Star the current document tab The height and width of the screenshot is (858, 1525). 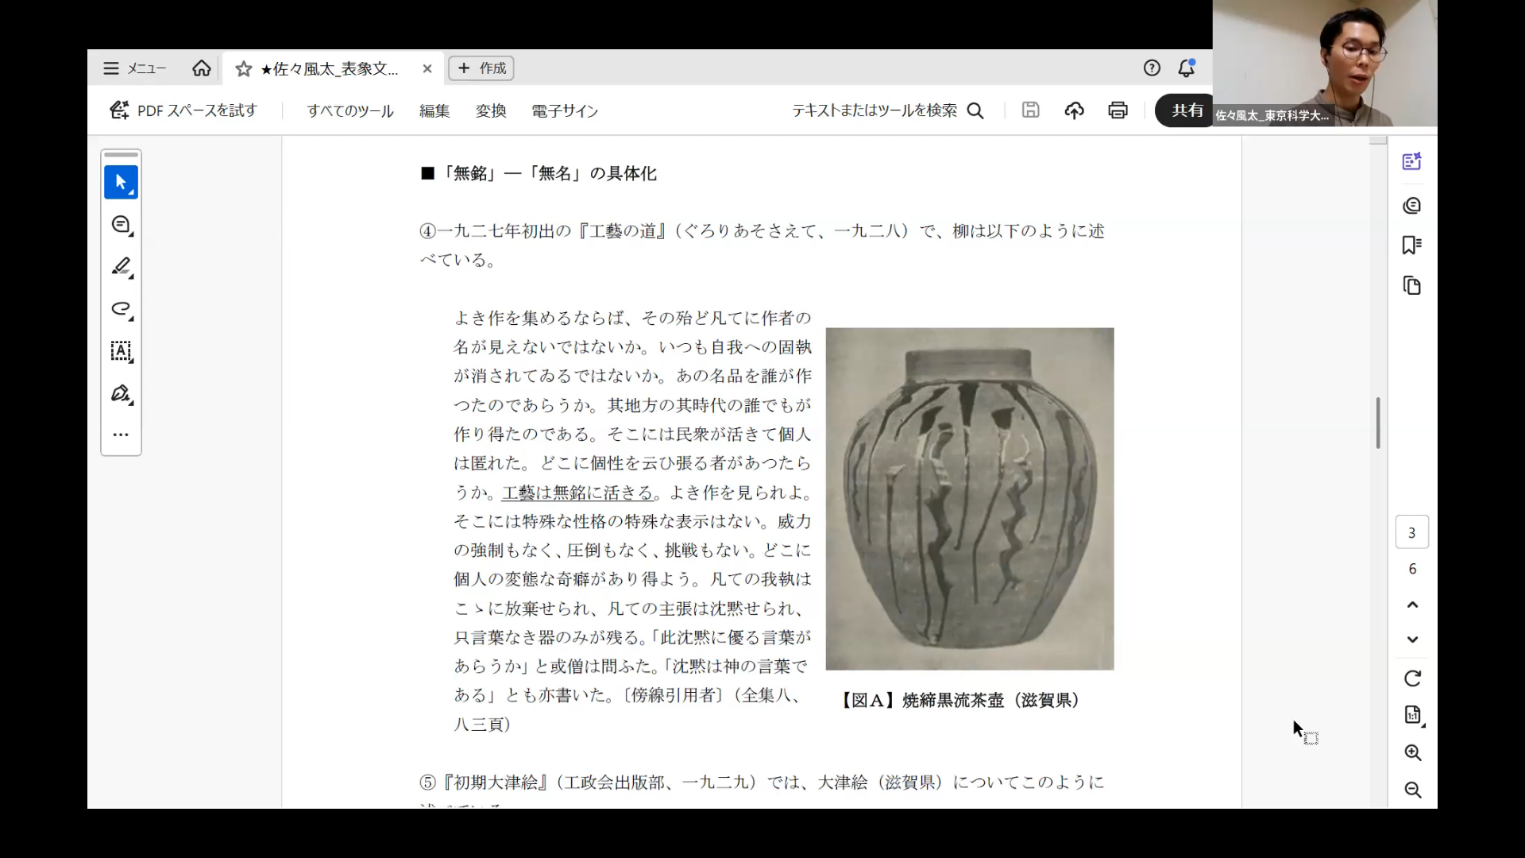244,69
